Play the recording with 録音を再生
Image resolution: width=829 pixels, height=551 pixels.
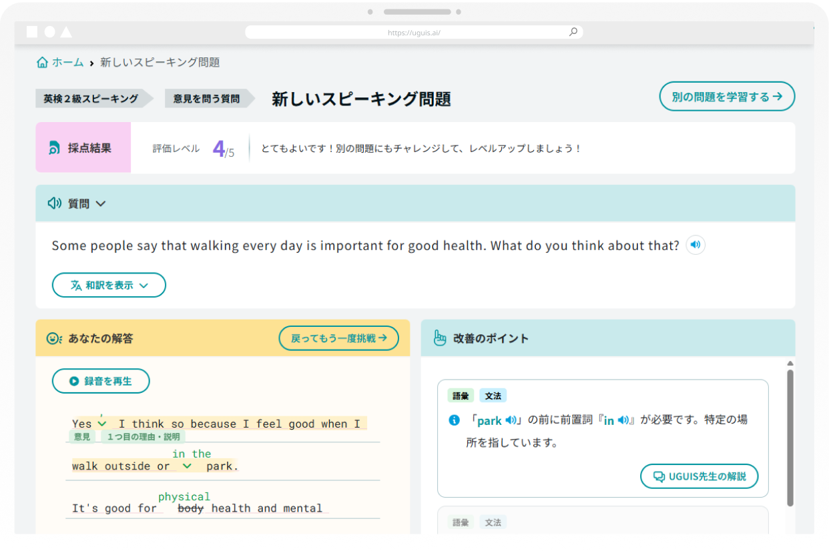[x=101, y=382]
